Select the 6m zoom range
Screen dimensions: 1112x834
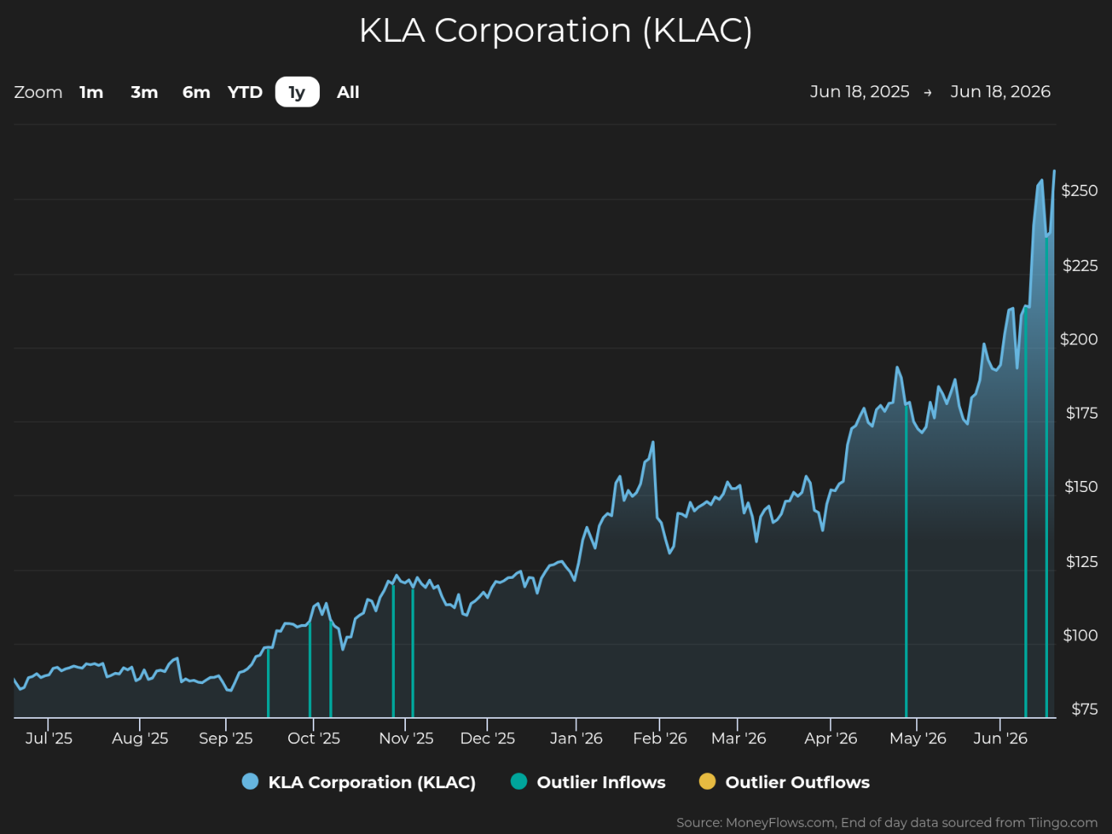tap(197, 92)
